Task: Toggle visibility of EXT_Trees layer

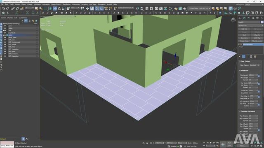Action: point(5,47)
